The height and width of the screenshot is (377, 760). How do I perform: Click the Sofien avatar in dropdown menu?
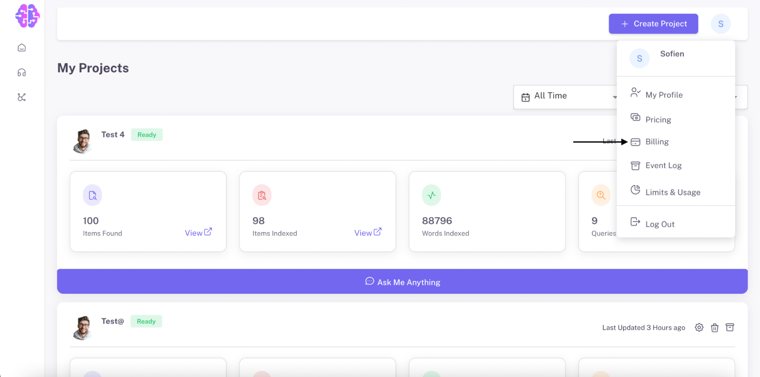(x=639, y=58)
